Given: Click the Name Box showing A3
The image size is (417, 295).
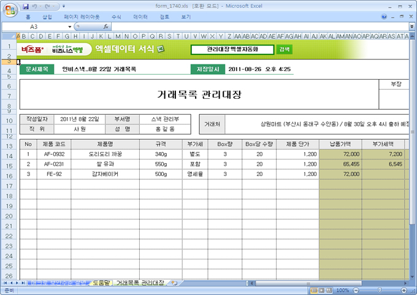Looking at the screenshot, I should (34, 26).
